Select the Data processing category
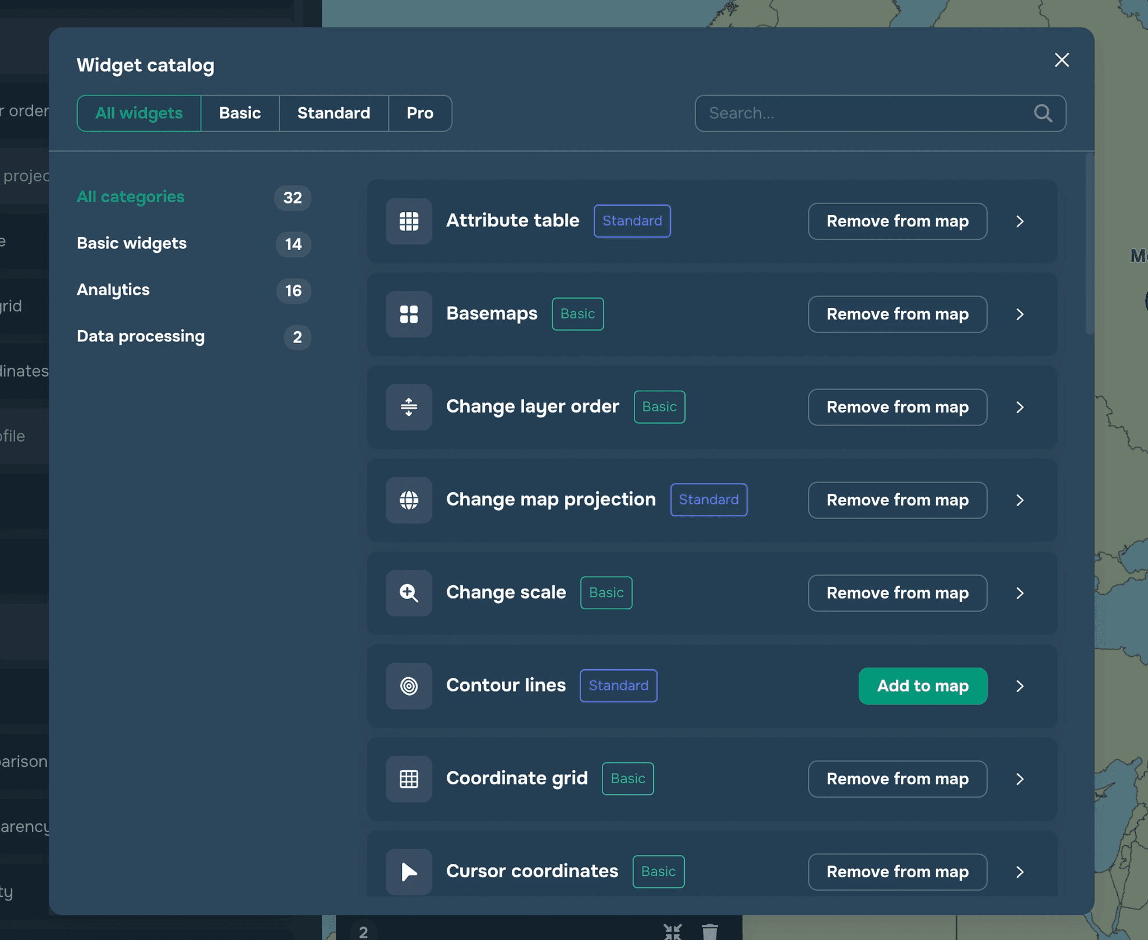Screen dimensions: 1148x940 (141, 336)
